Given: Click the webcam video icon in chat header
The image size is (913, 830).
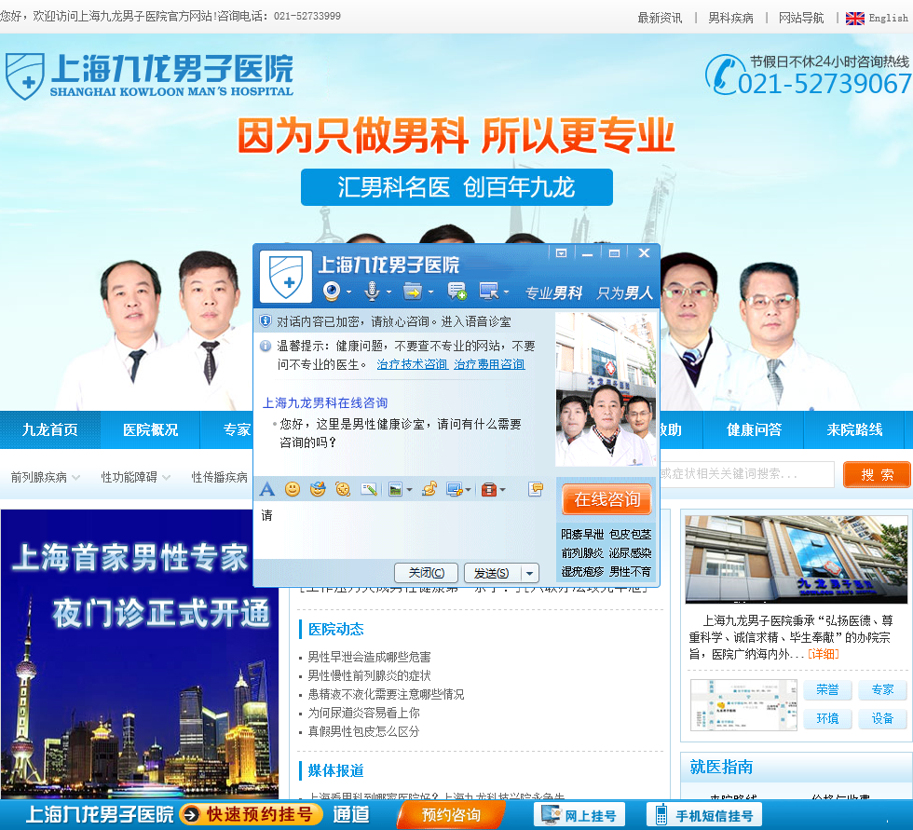Looking at the screenshot, I should [332, 291].
